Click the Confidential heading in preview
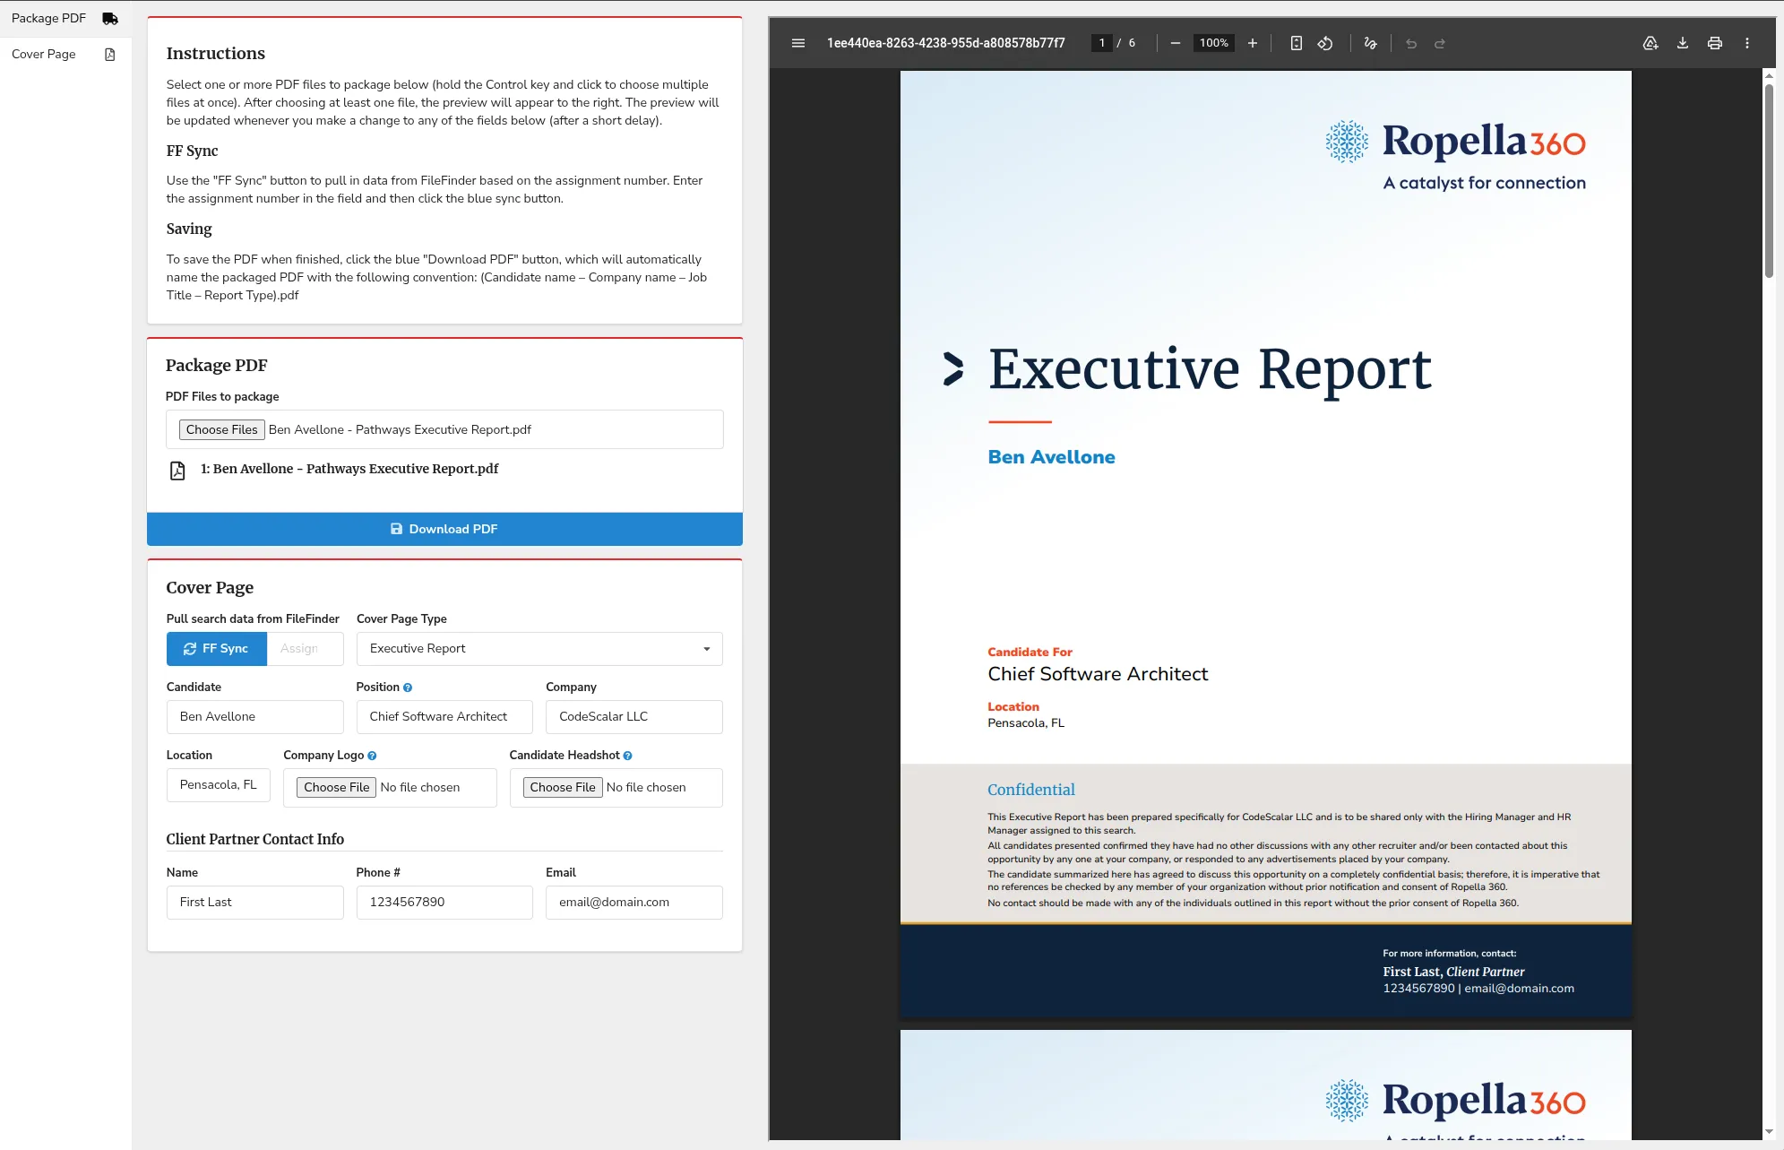The width and height of the screenshot is (1784, 1150). click(x=1030, y=790)
